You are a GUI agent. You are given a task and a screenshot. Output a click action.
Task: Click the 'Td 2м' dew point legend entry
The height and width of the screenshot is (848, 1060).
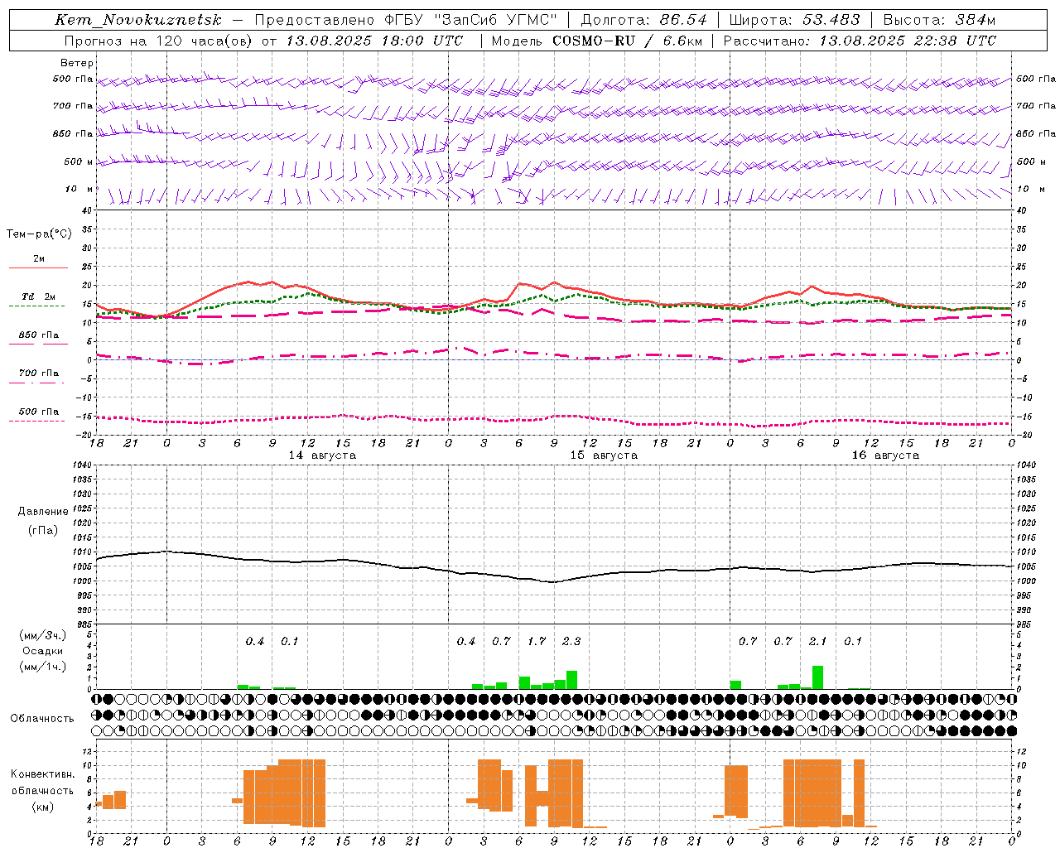tap(39, 296)
